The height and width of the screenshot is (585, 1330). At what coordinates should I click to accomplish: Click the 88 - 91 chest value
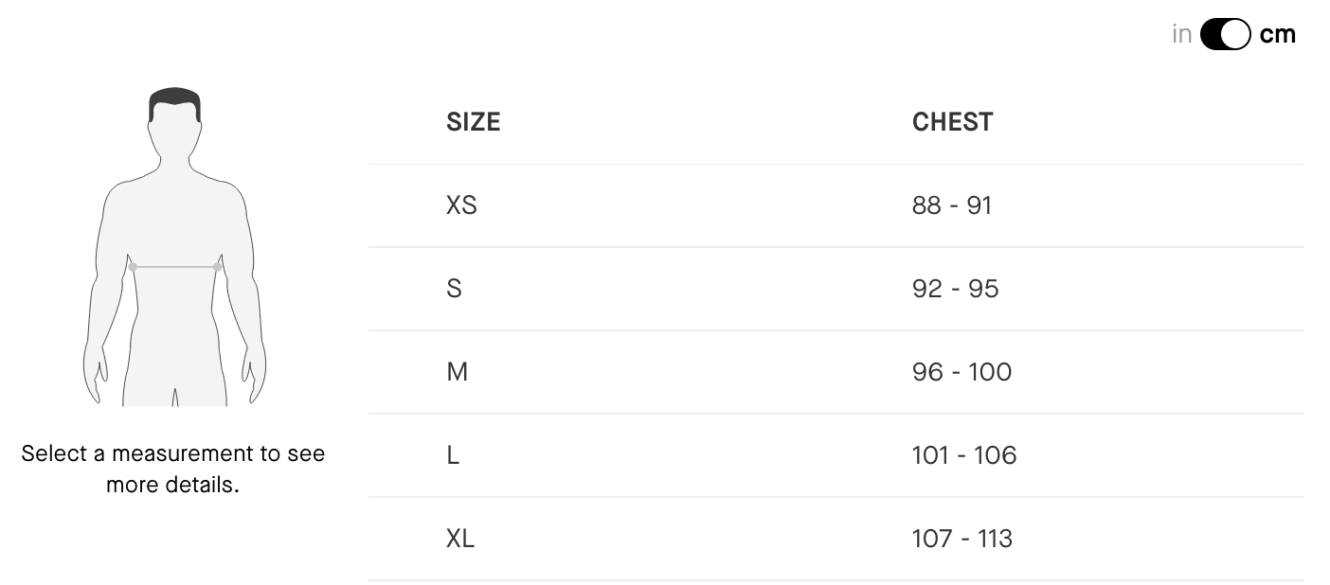click(952, 205)
